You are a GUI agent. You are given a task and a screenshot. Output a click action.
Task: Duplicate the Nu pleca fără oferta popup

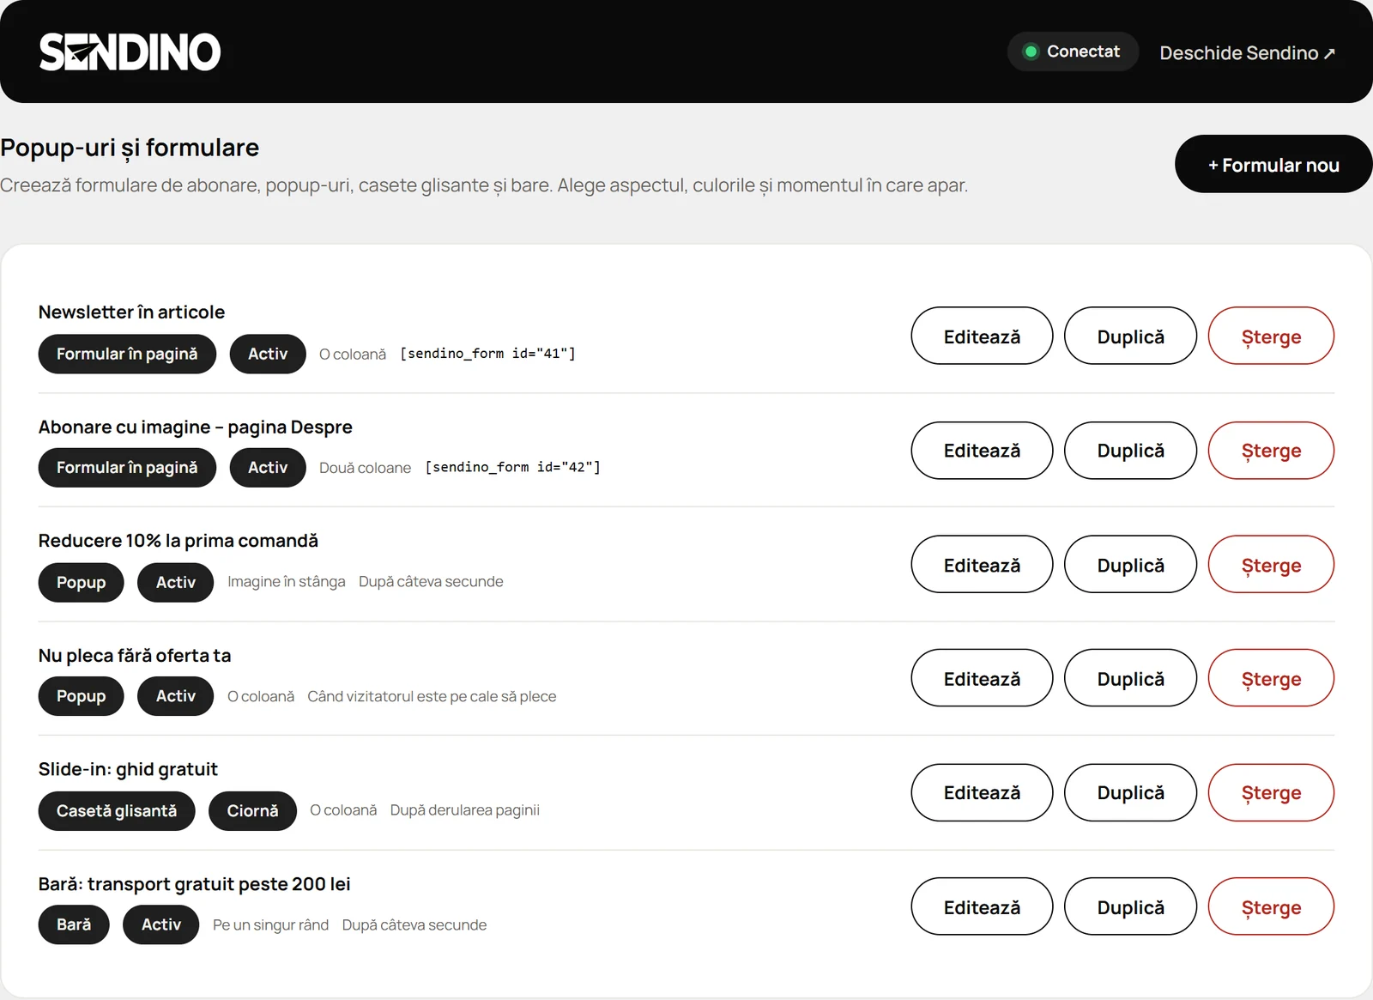pyautogui.click(x=1130, y=678)
